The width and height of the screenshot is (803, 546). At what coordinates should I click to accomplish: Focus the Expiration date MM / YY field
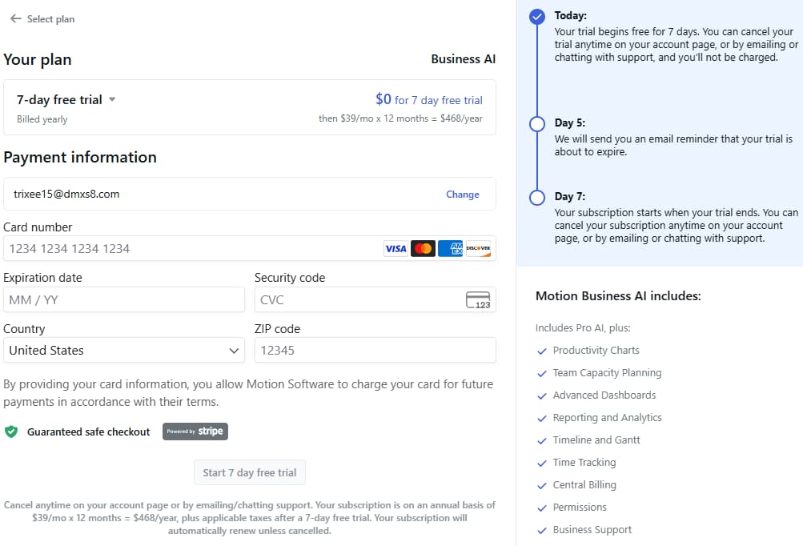point(124,299)
